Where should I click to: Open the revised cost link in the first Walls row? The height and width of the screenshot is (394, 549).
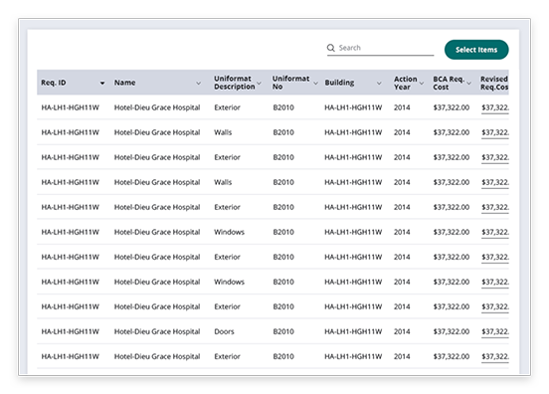(495, 132)
